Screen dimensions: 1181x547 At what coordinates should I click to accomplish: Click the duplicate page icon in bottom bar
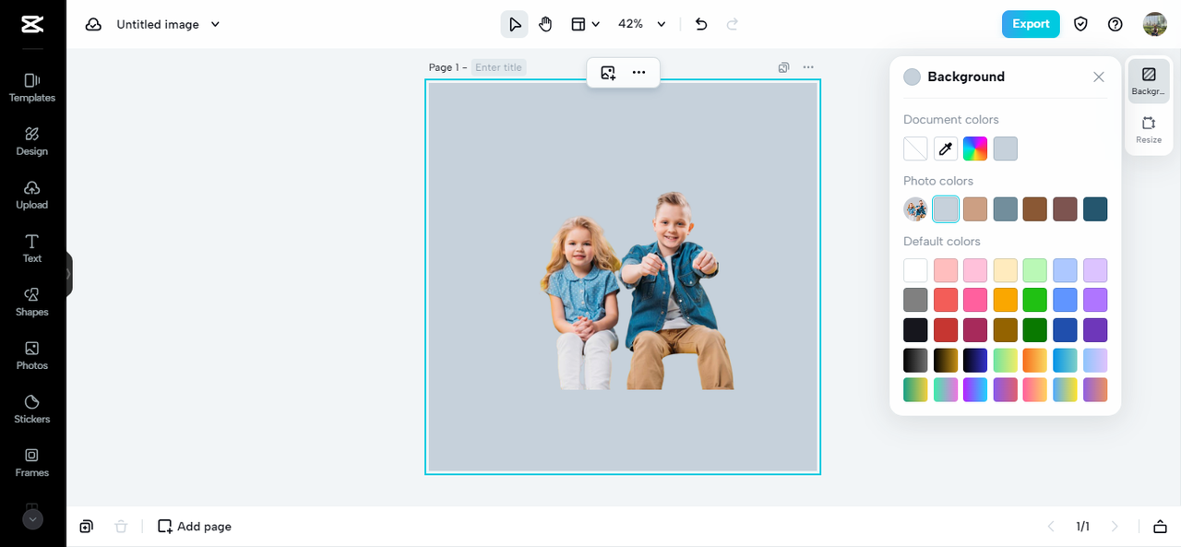[x=86, y=527]
